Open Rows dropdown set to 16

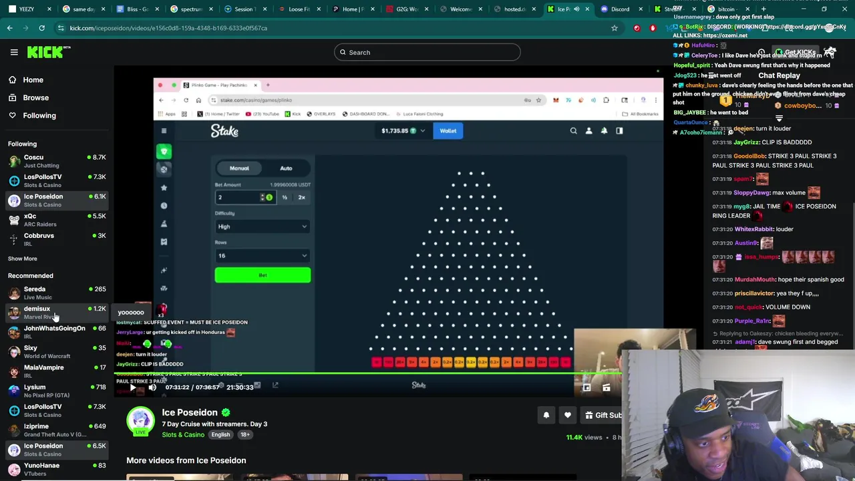tap(262, 255)
